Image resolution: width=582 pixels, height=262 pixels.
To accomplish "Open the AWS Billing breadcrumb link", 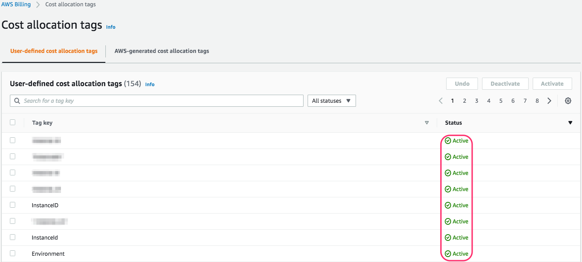I will (x=16, y=4).
